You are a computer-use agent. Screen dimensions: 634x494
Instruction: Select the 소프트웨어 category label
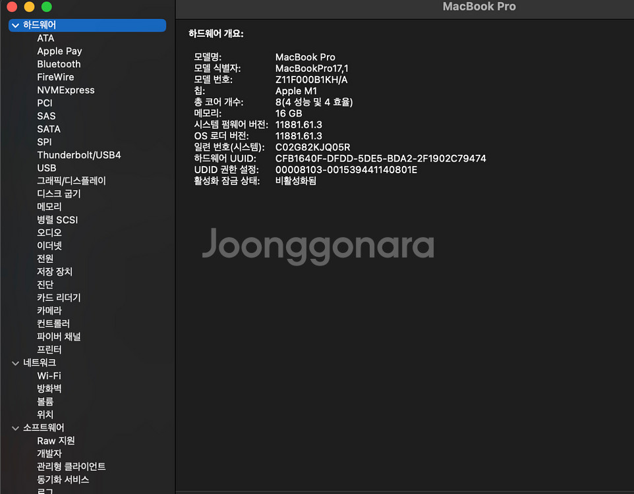coord(43,427)
